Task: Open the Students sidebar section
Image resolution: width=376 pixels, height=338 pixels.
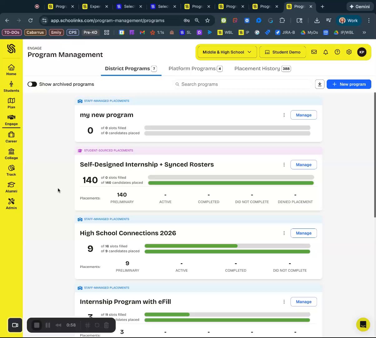Action: tap(11, 87)
